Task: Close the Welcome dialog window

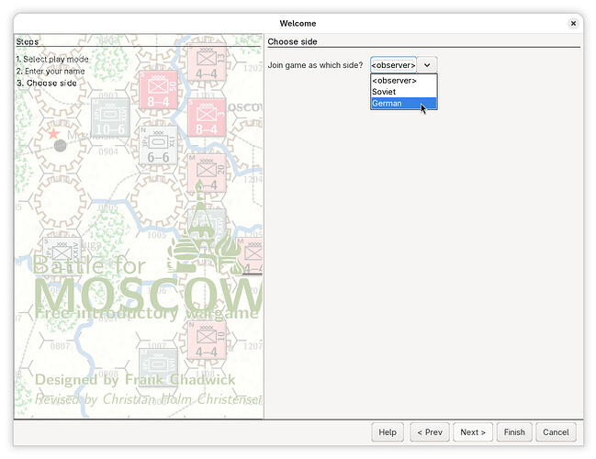Action: 573,23
